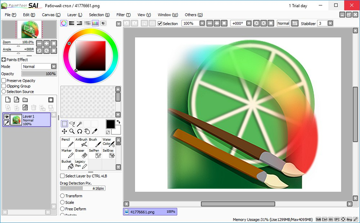Add a layer mask
The height and width of the screenshot is (223, 360).
[51, 100]
